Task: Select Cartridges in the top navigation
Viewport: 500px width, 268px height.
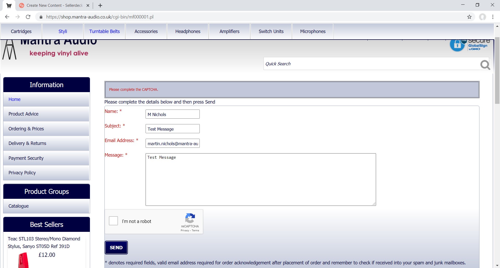Action: pos(21,31)
